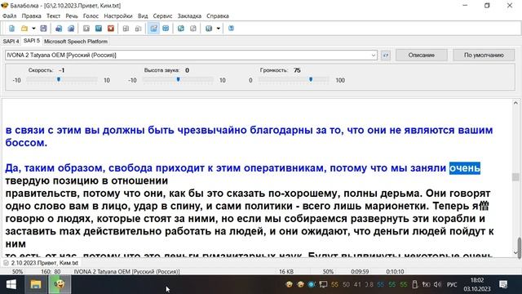
Task: Expand the dropdown arrow near toolbar end
Action: [x=219, y=29]
